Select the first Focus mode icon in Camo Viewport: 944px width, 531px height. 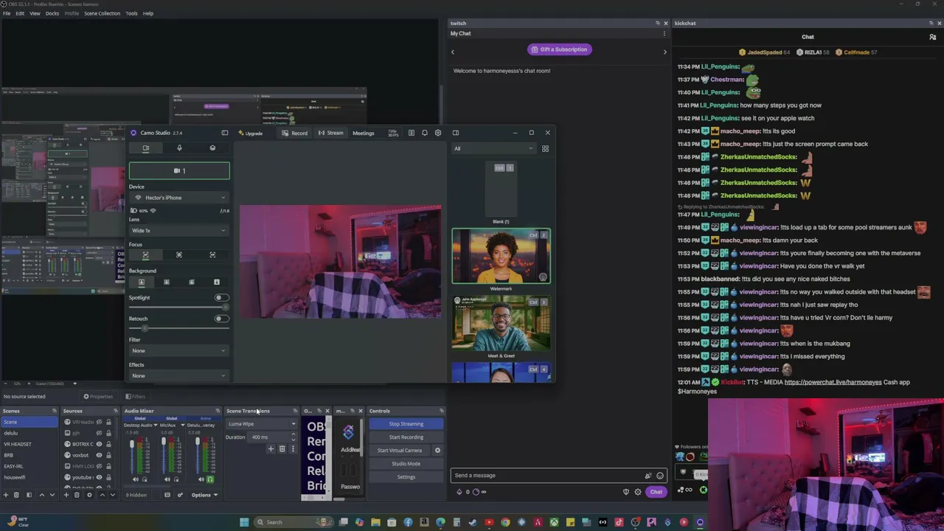point(145,255)
